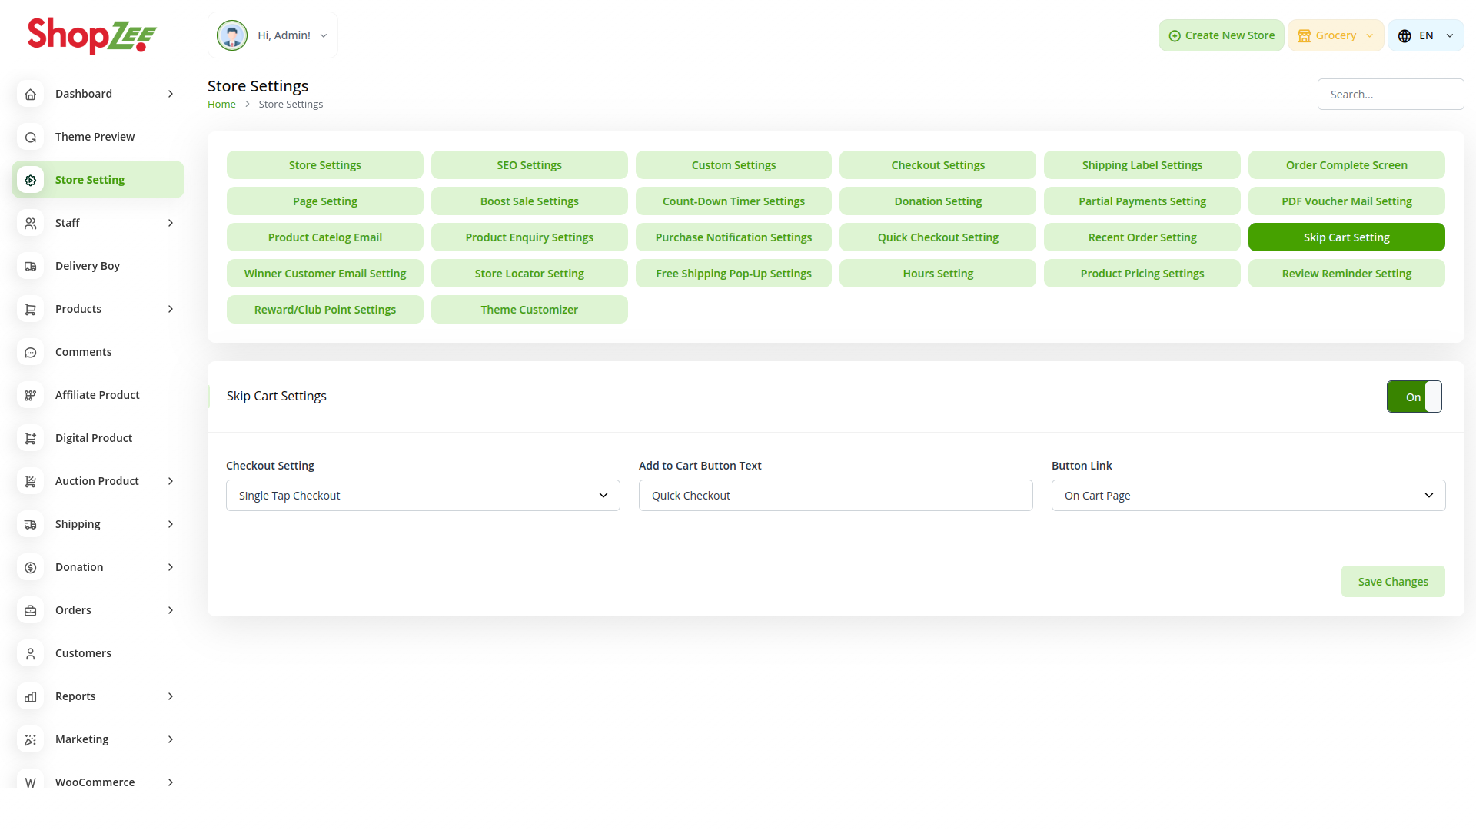
Task: Open the Checkout Setting dropdown
Action: tap(423, 496)
